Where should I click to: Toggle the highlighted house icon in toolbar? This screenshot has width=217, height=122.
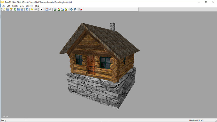pos(47,9)
